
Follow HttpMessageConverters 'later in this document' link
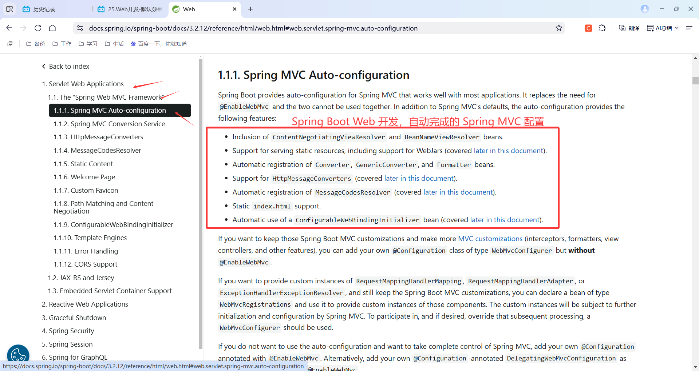[419, 178]
